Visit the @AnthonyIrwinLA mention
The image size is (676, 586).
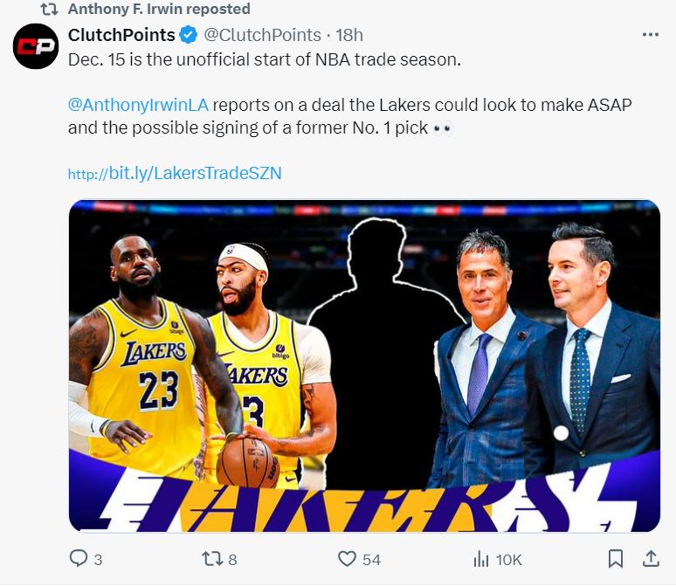(x=138, y=105)
